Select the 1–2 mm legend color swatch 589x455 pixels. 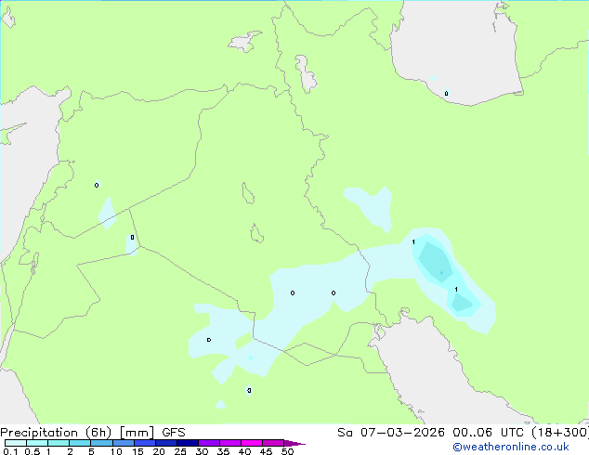(x=59, y=443)
